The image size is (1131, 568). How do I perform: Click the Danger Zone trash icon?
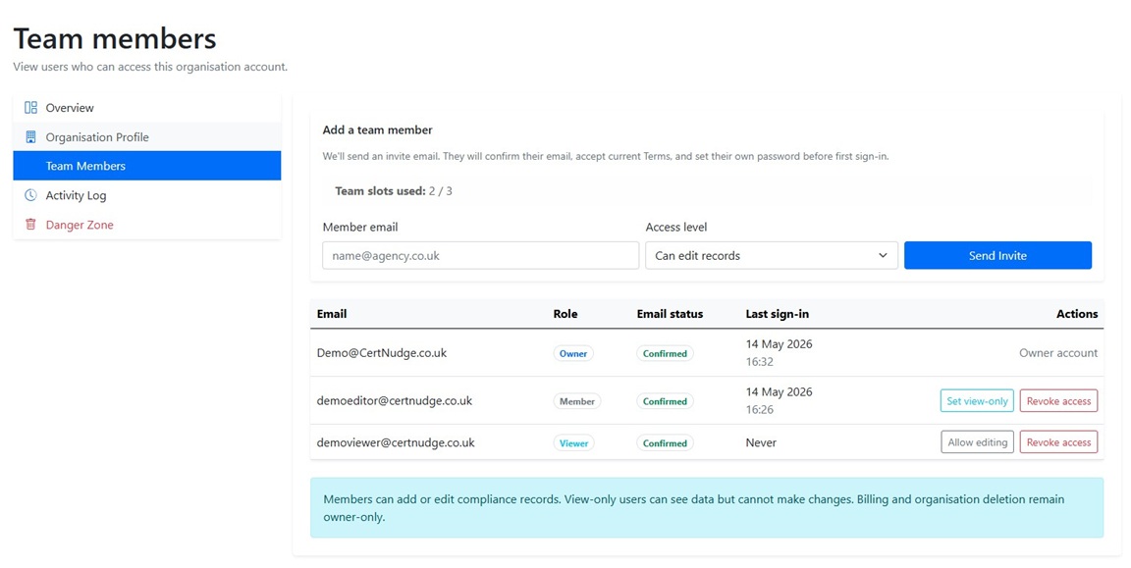[x=30, y=225]
